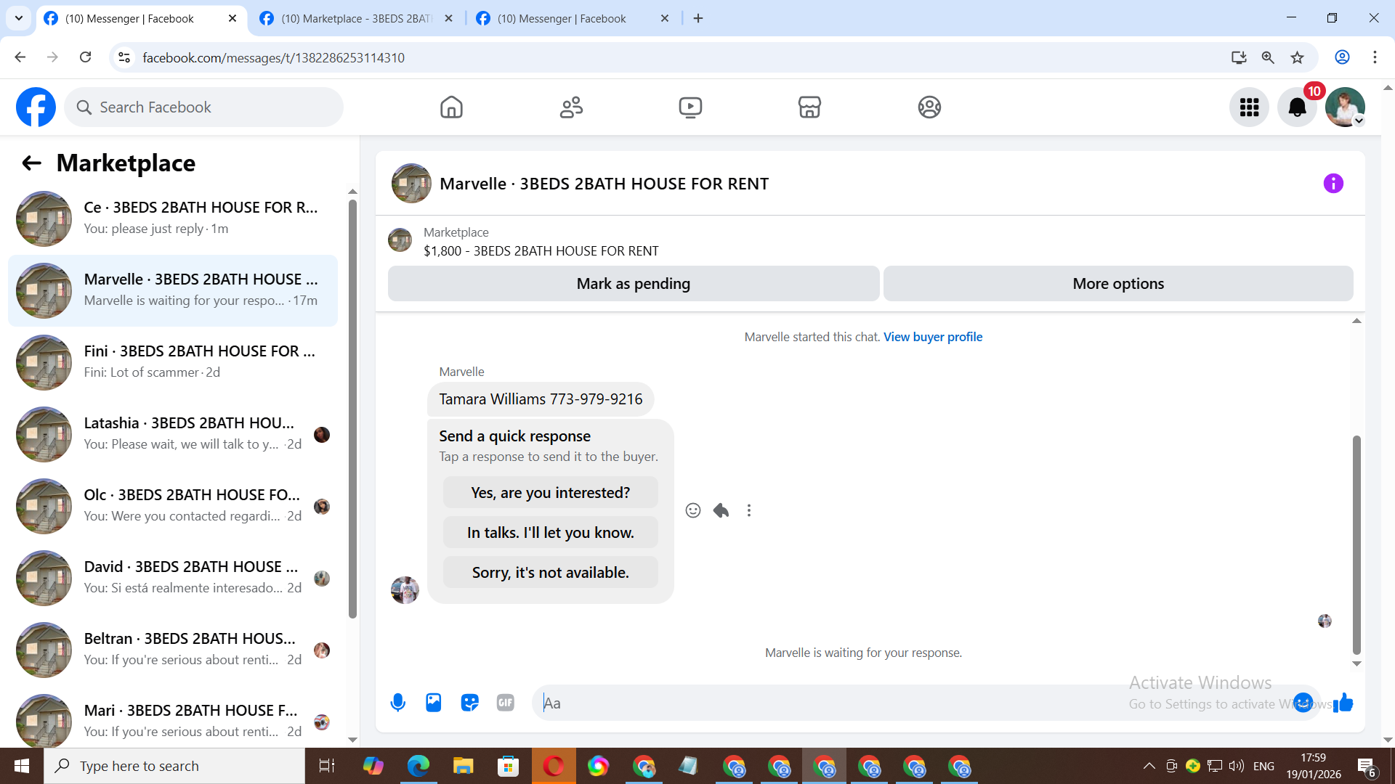This screenshot has width=1395, height=784.
Task: Record a voice clip with microphone icon
Action: pos(397,703)
